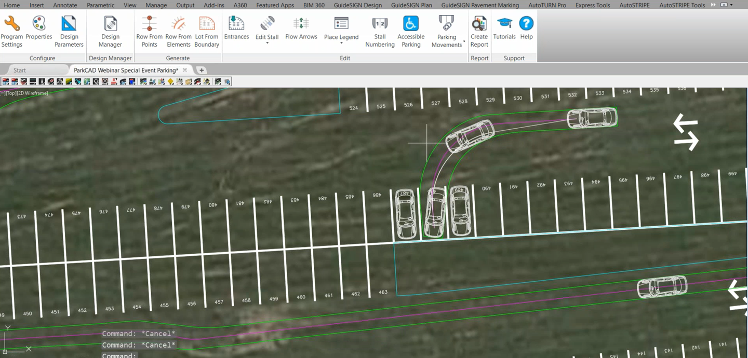Click the Stall Numbering tool

380,24
